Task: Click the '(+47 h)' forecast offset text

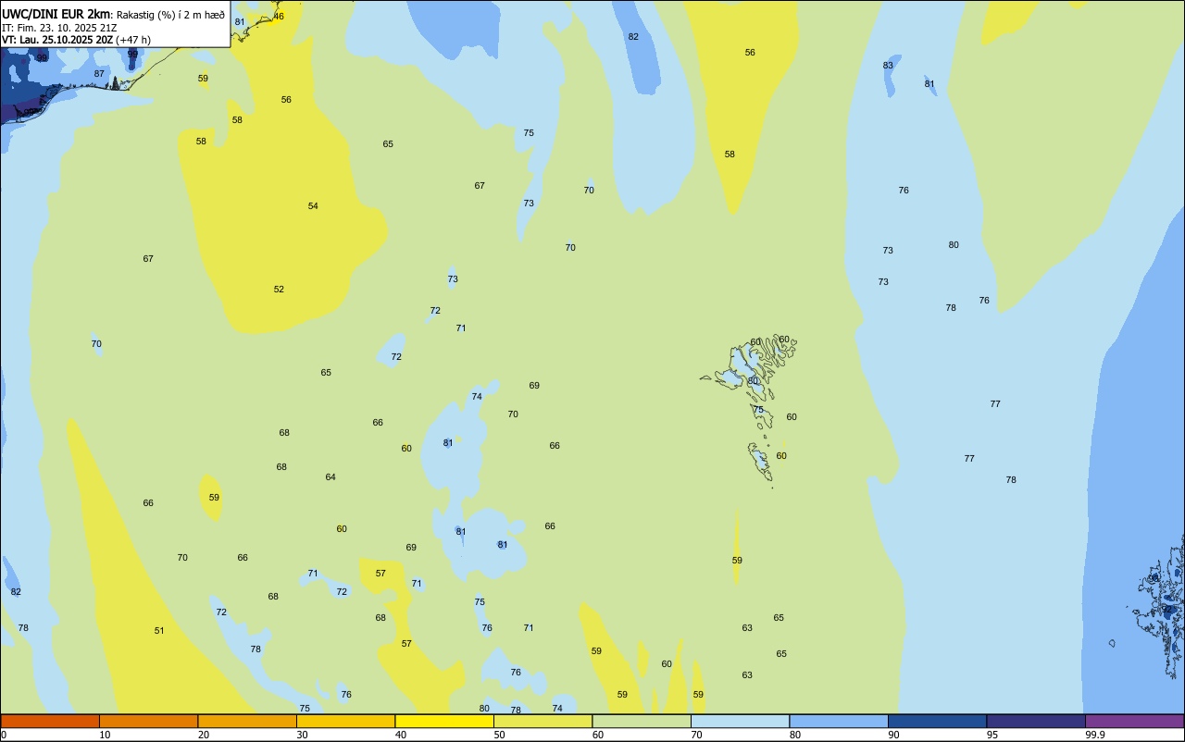Action: click(x=133, y=40)
